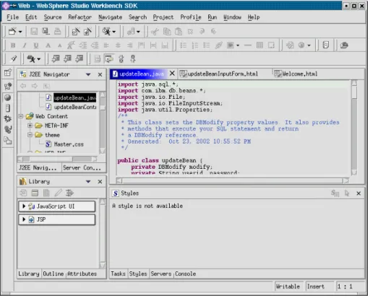This screenshot has width=370, height=298.
Task: Click the Insert Table toolbar icon
Action: [259, 45]
